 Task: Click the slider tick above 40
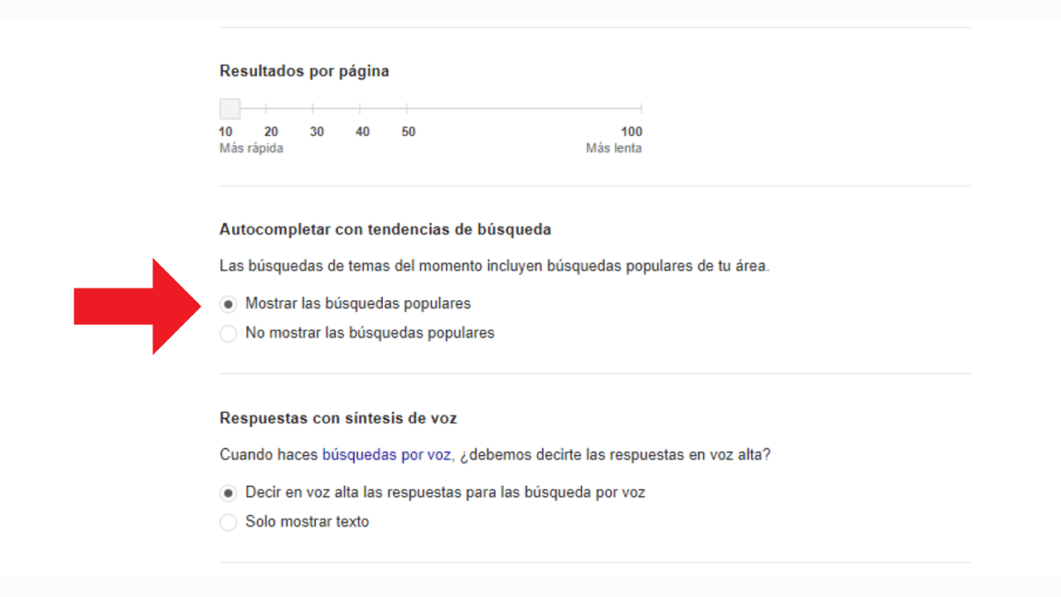[361, 108]
